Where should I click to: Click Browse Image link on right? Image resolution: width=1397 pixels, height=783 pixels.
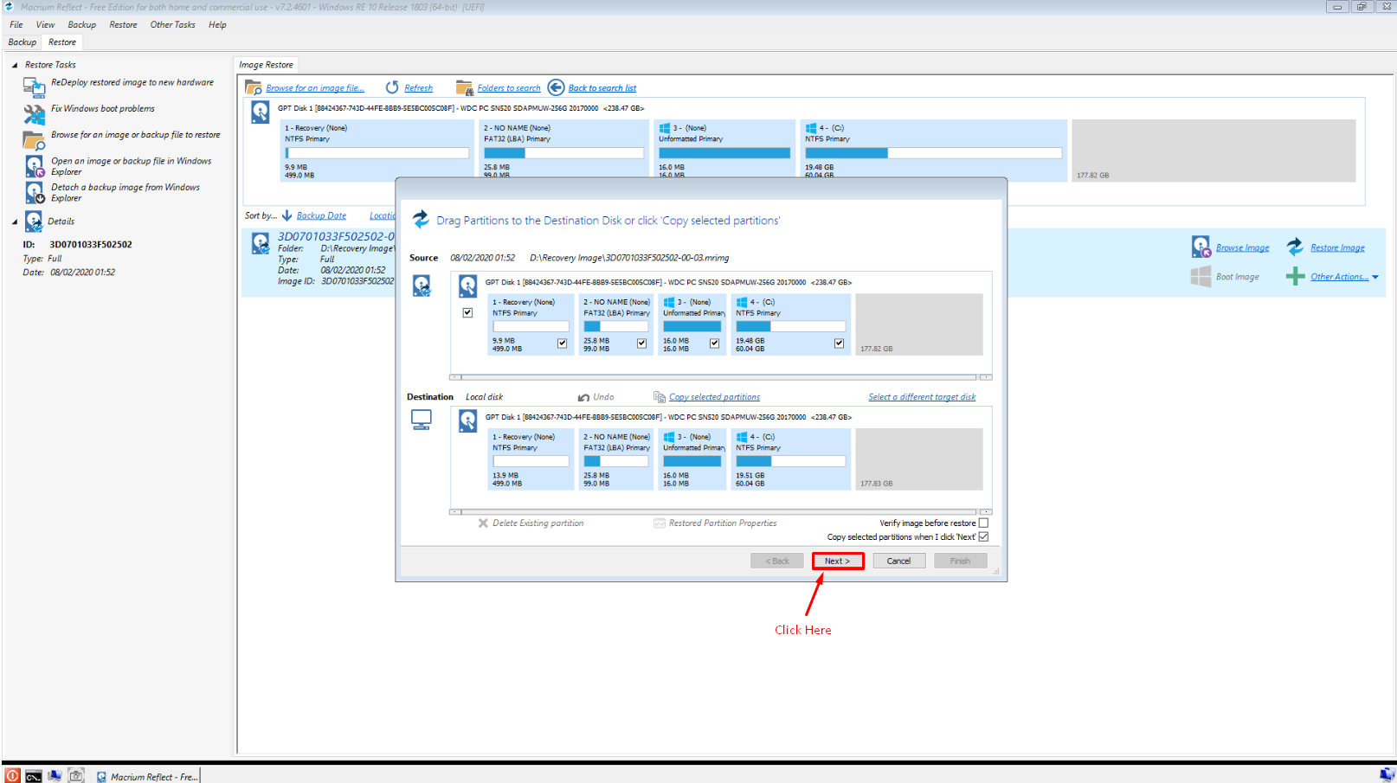[x=1242, y=247]
